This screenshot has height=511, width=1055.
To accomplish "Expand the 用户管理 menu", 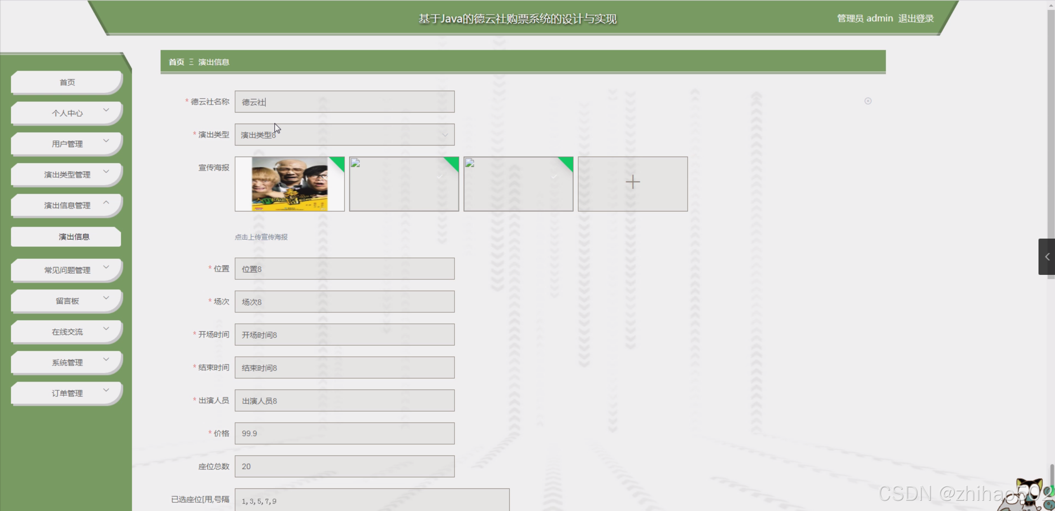I will pyautogui.click(x=67, y=144).
